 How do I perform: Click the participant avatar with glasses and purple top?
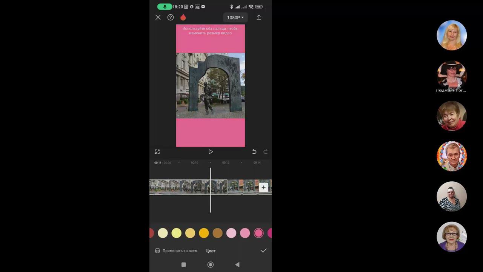[452, 236]
